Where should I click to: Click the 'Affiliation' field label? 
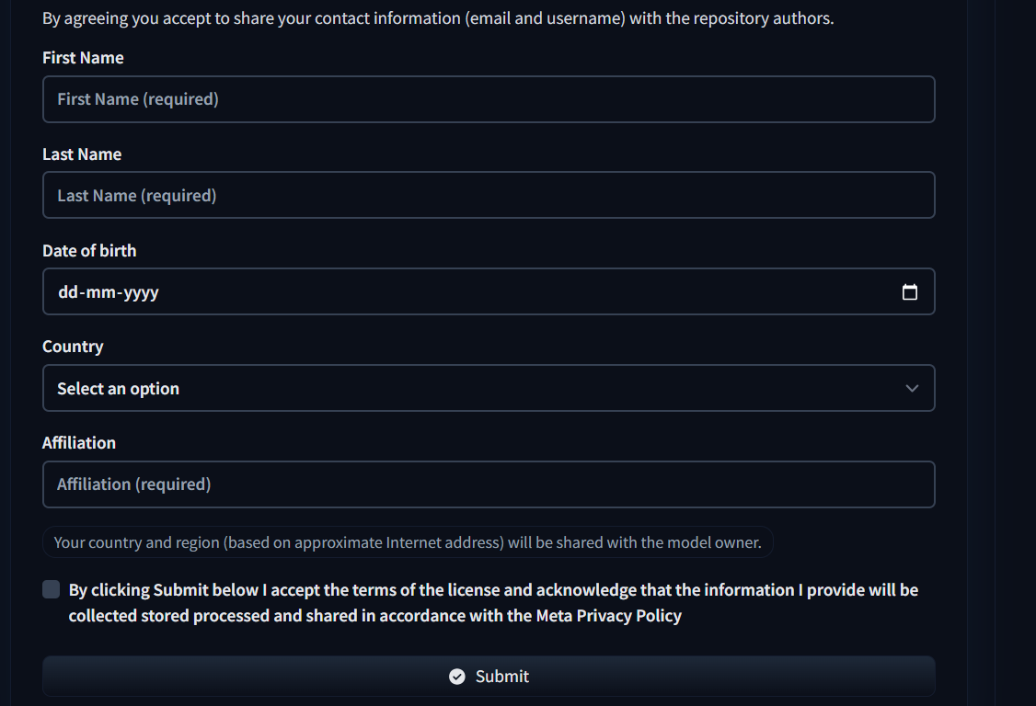pyautogui.click(x=79, y=442)
